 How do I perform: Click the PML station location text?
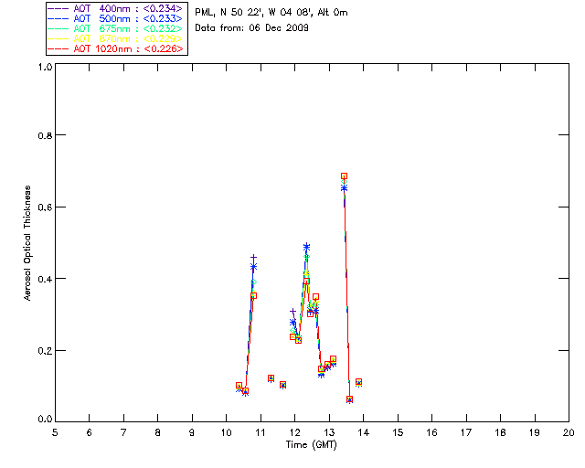pyautogui.click(x=271, y=12)
